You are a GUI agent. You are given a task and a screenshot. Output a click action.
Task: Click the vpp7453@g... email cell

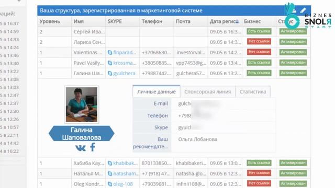pos(191,63)
